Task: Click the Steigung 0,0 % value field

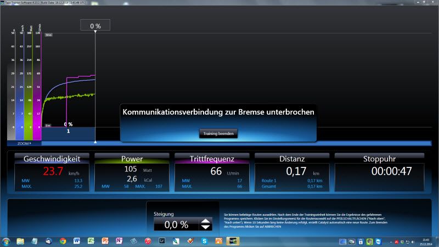Action: point(176,224)
